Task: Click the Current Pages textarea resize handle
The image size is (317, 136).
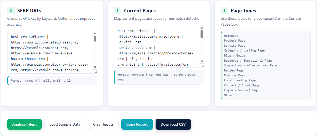Action: pyautogui.click(x=202, y=66)
